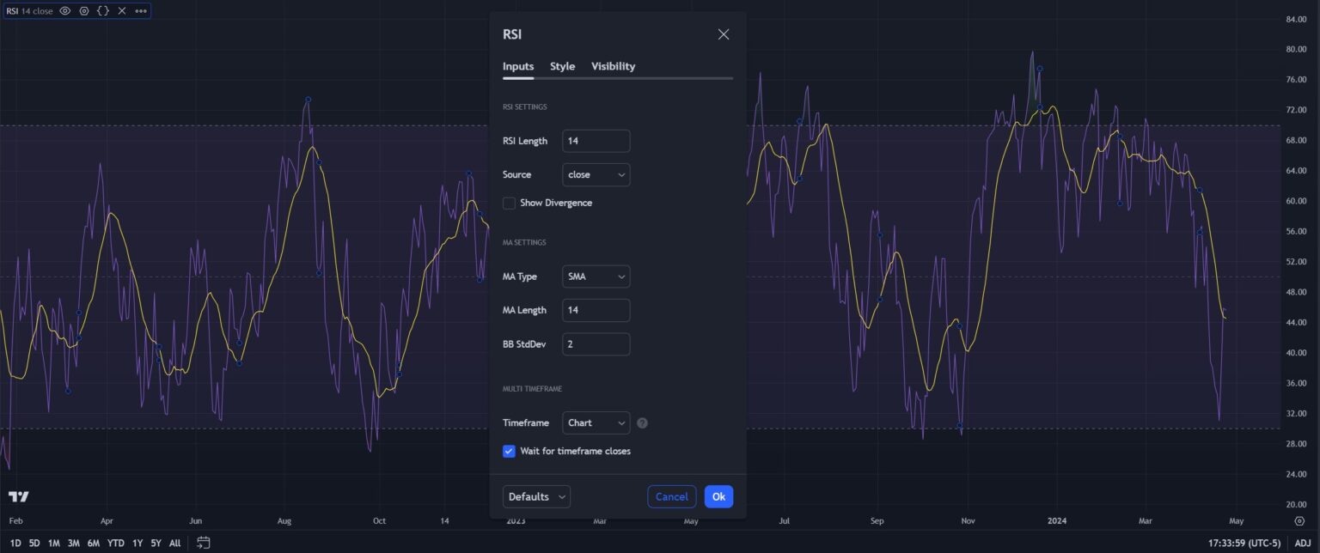The width and height of the screenshot is (1320, 553).
Task: Toggle the ADJ adjustment button
Action: coord(1303,543)
